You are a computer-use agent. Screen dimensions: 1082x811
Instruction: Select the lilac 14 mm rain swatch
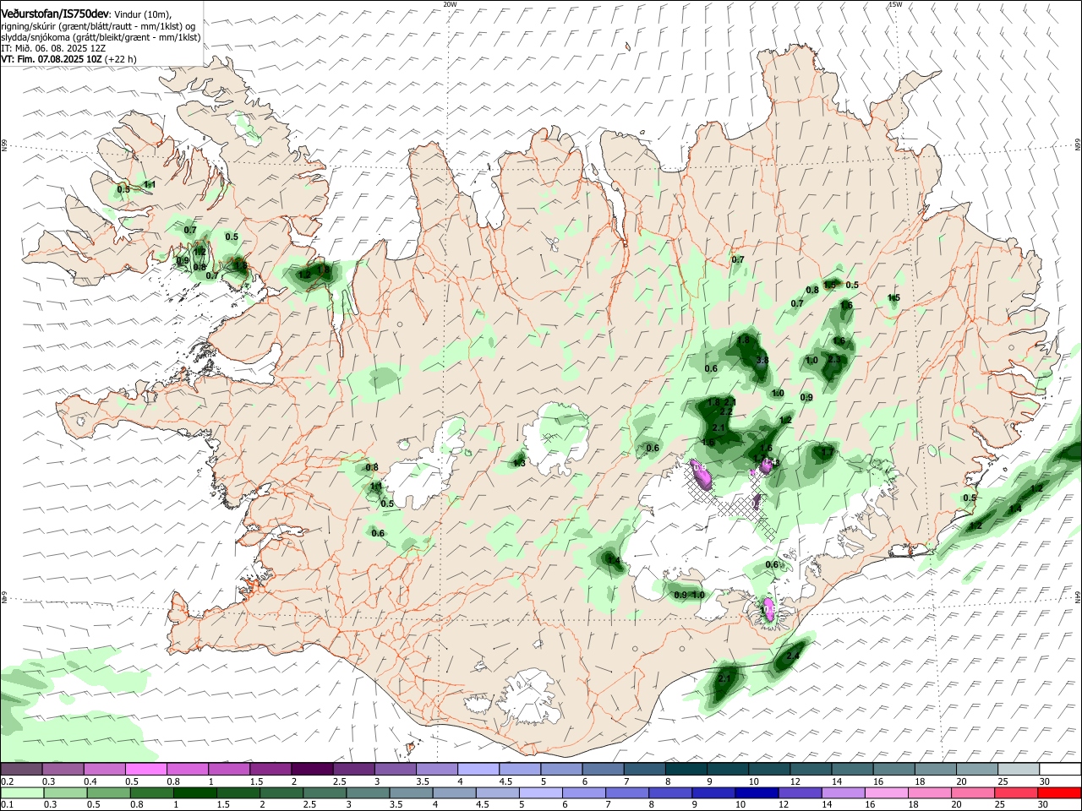click(x=842, y=792)
